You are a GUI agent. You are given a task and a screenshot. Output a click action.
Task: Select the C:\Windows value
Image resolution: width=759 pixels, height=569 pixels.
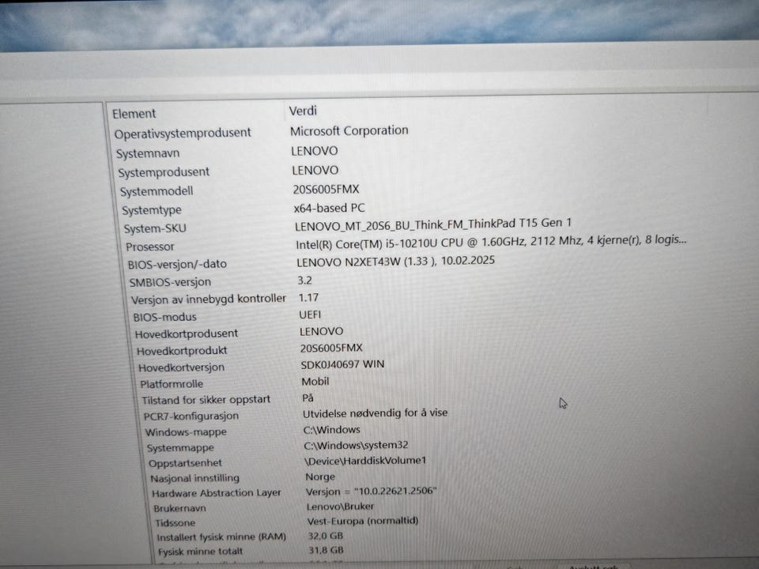click(331, 430)
